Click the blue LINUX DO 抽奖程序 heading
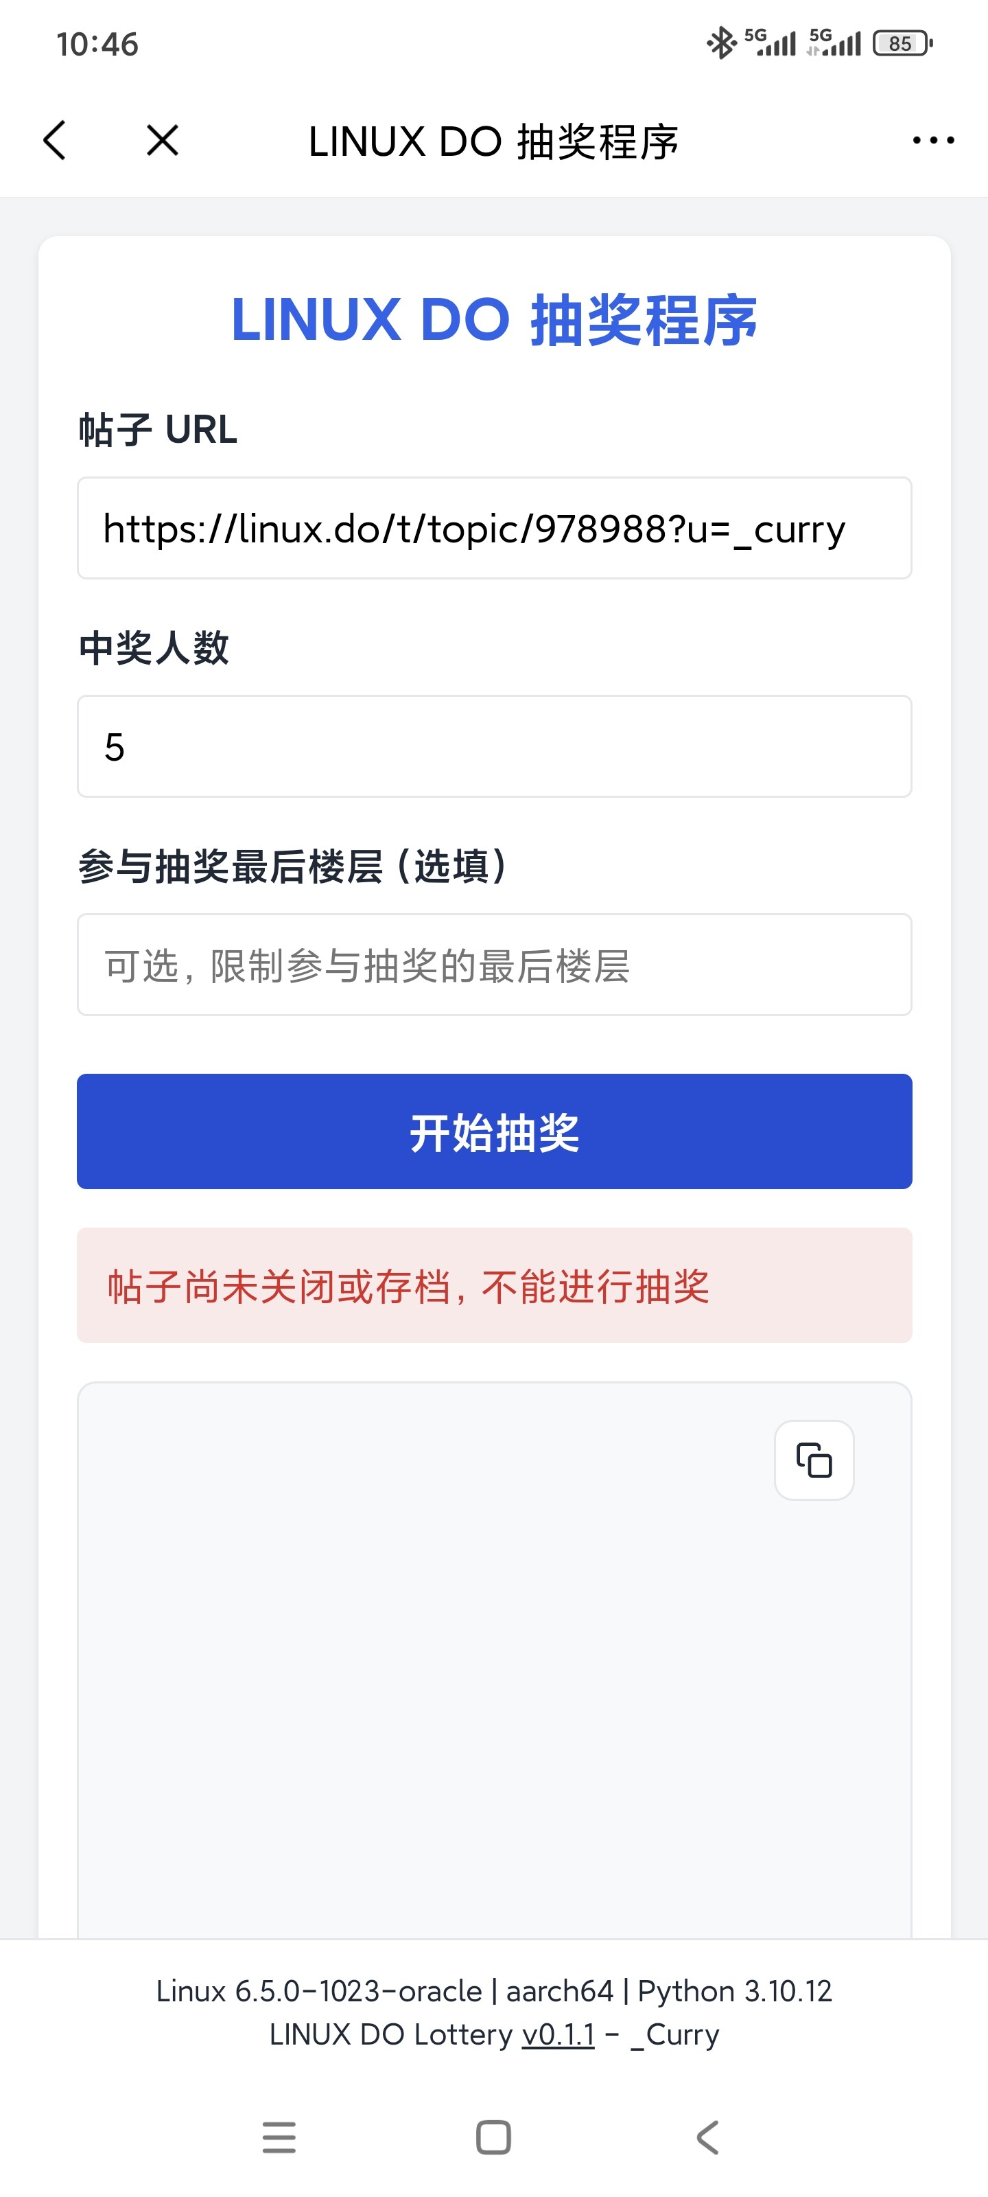The image size is (988, 2197). point(495,320)
